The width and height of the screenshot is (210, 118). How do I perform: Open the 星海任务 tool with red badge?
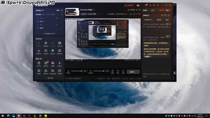click(46, 64)
